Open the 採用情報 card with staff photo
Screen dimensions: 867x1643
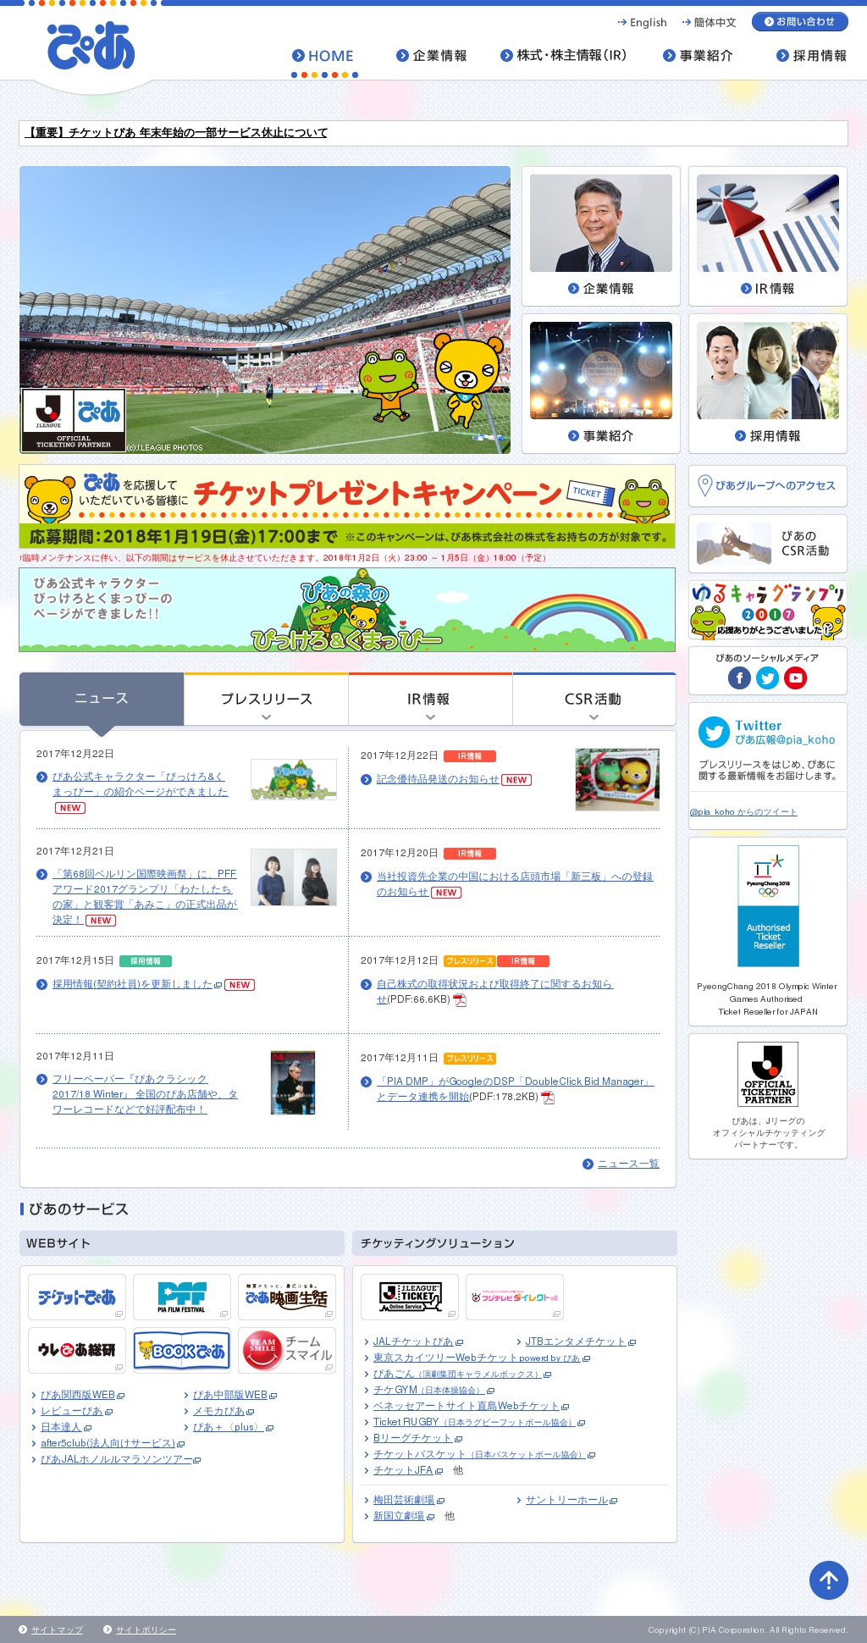(768, 384)
